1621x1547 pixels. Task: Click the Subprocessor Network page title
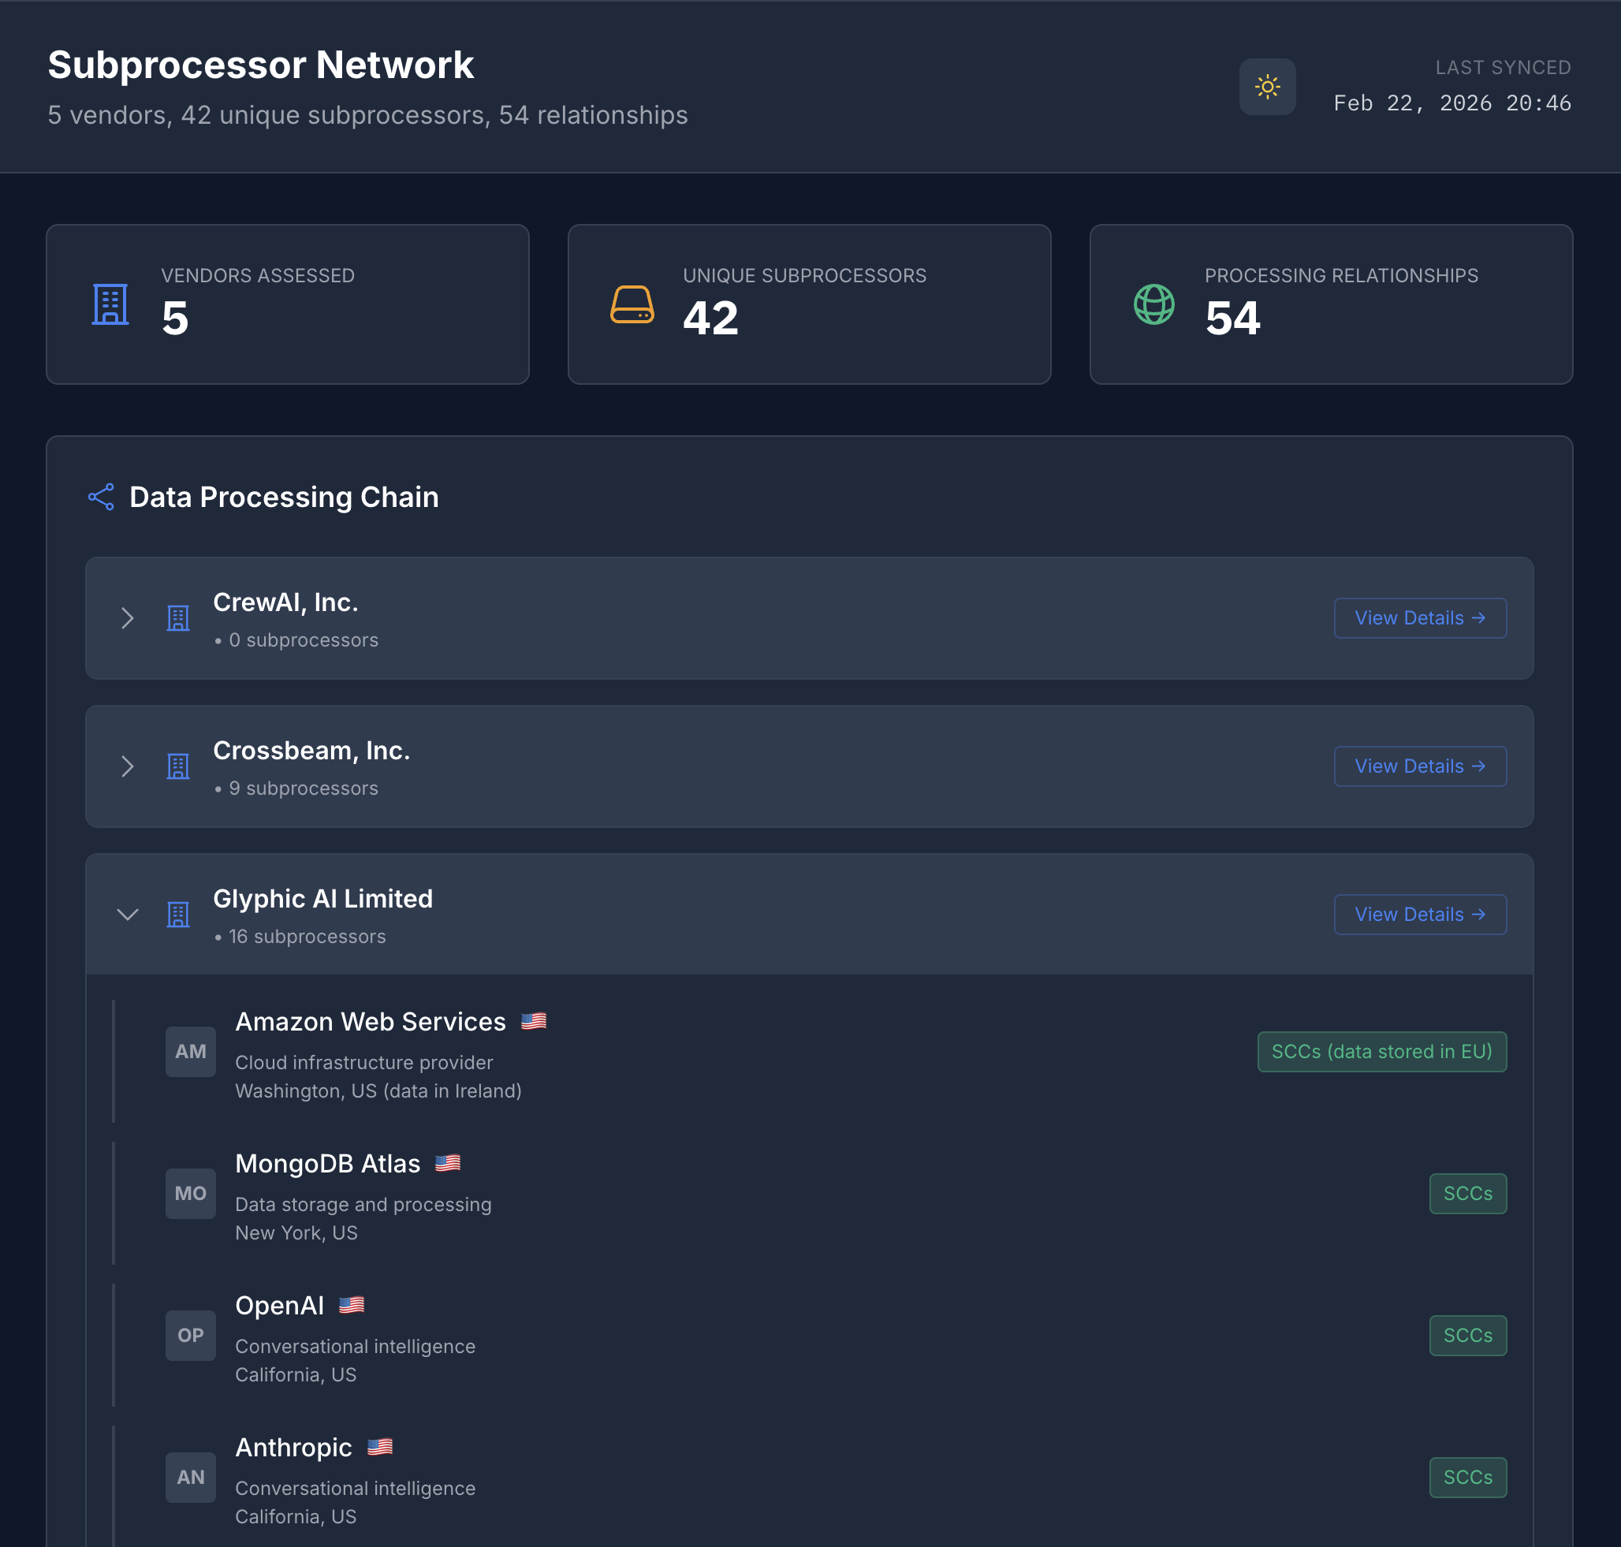pyautogui.click(x=260, y=65)
